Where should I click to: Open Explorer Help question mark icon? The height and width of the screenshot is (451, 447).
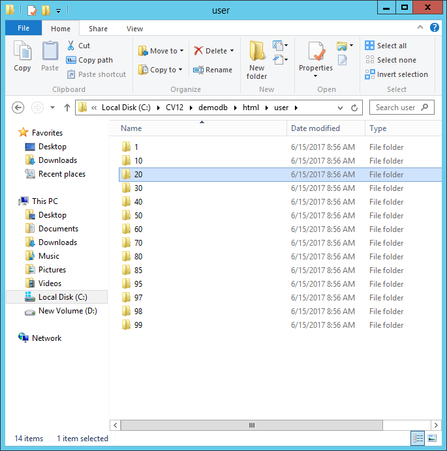(x=435, y=27)
